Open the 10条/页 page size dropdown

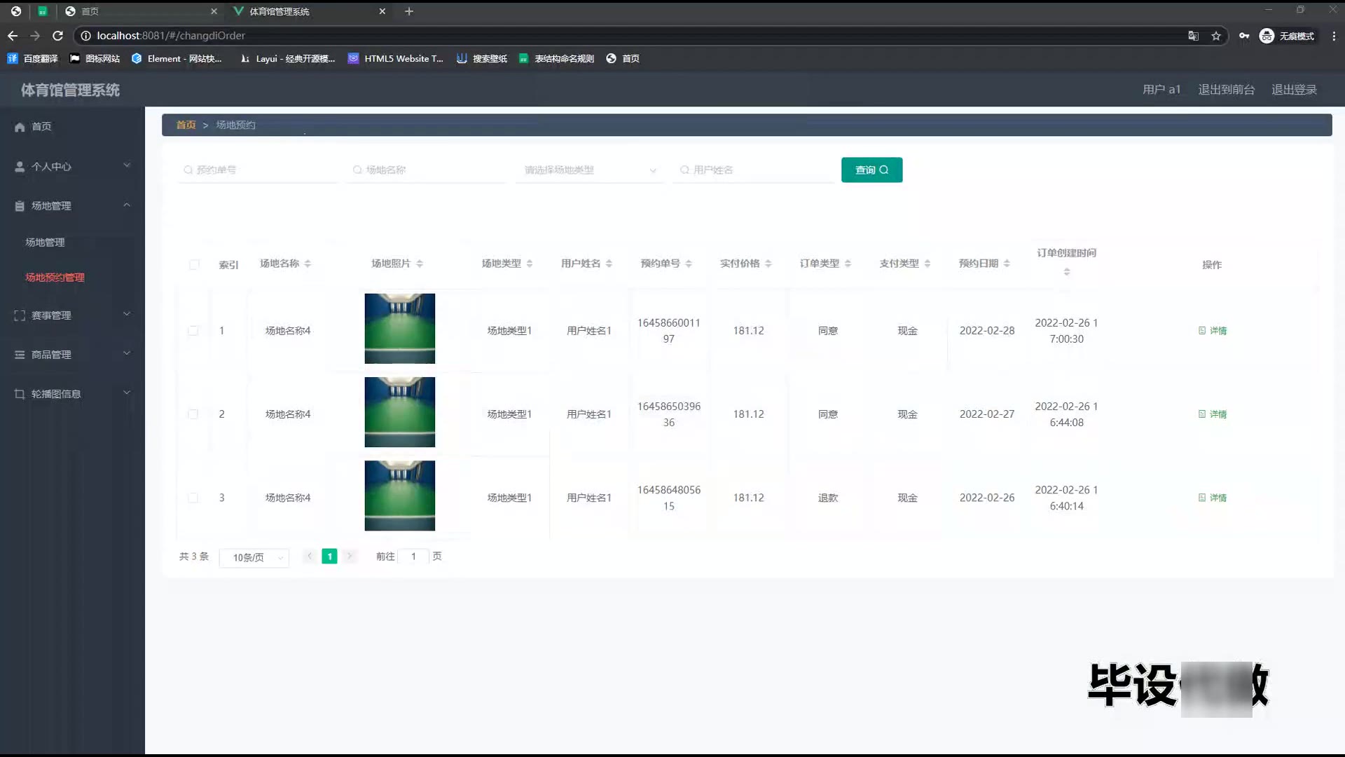(x=254, y=557)
